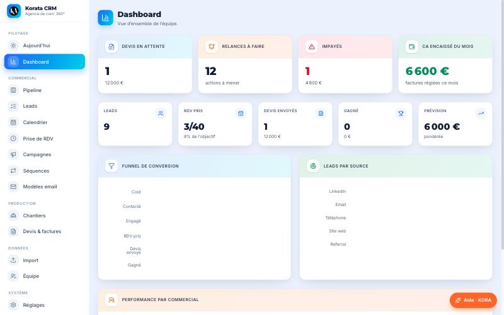Click the Leads par source target icon
Viewport: 504px width, 315px height.
click(x=312, y=166)
